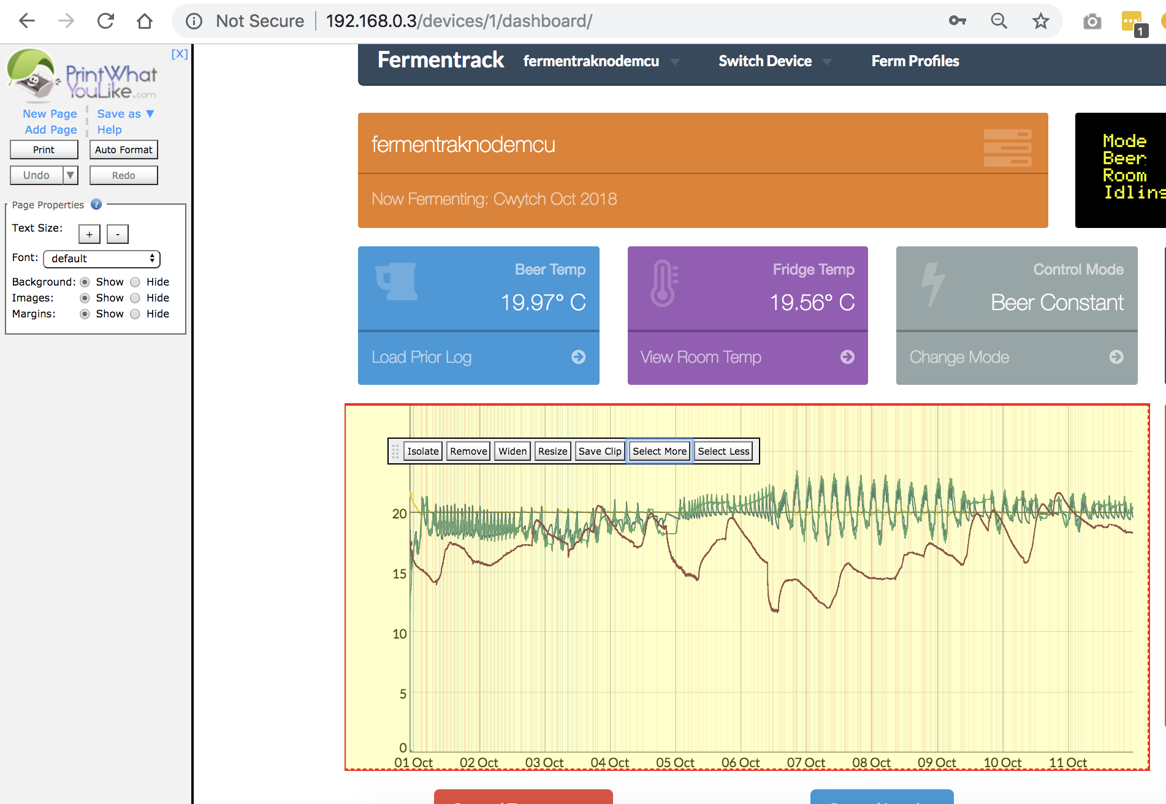Decrease text size with minus button
Screen dimensions: 1166x804
[118, 233]
